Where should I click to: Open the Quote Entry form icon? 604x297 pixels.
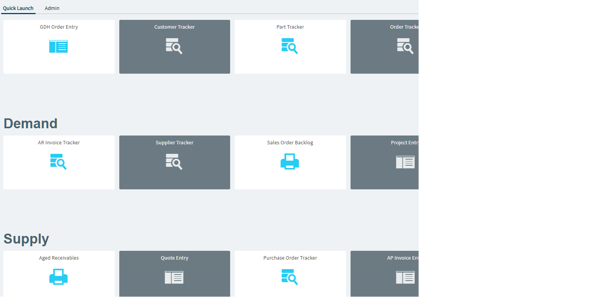[x=174, y=278]
